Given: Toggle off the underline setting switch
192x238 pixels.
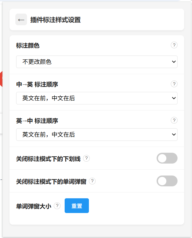Looking at the screenshot, I should [x=167, y=158].
